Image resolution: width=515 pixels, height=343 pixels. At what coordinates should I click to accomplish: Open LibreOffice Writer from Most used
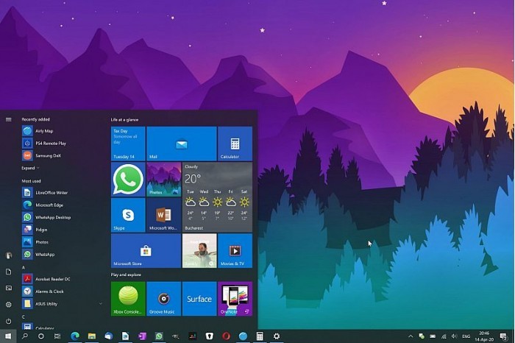(x=50, y=192)
